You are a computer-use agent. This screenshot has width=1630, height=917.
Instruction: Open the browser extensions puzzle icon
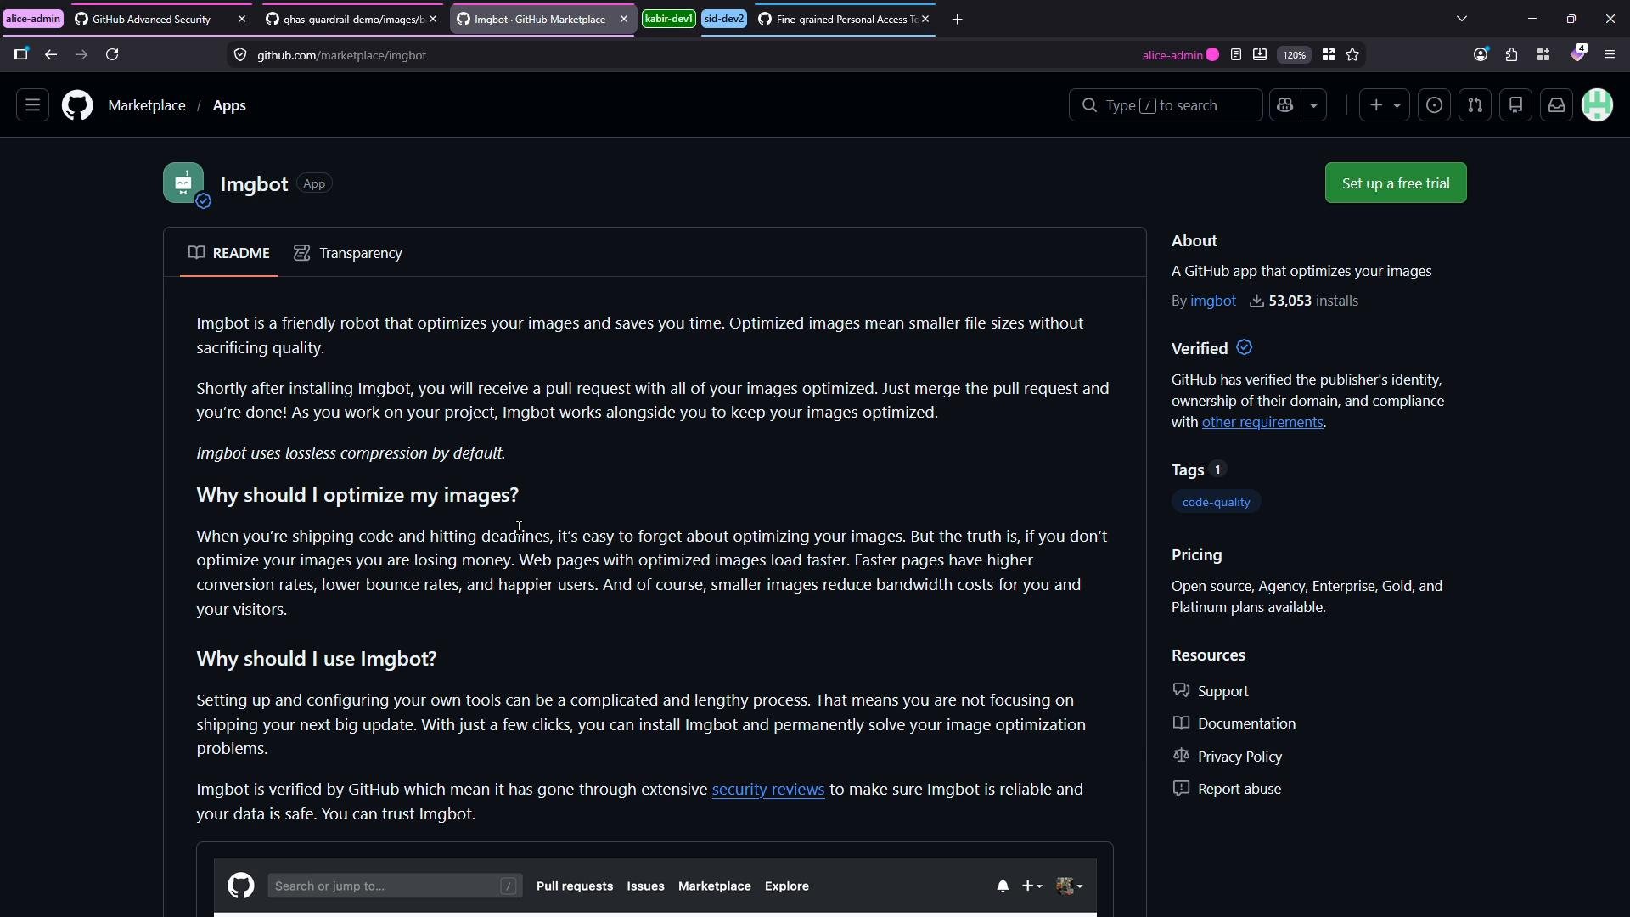coord(1512,55)
